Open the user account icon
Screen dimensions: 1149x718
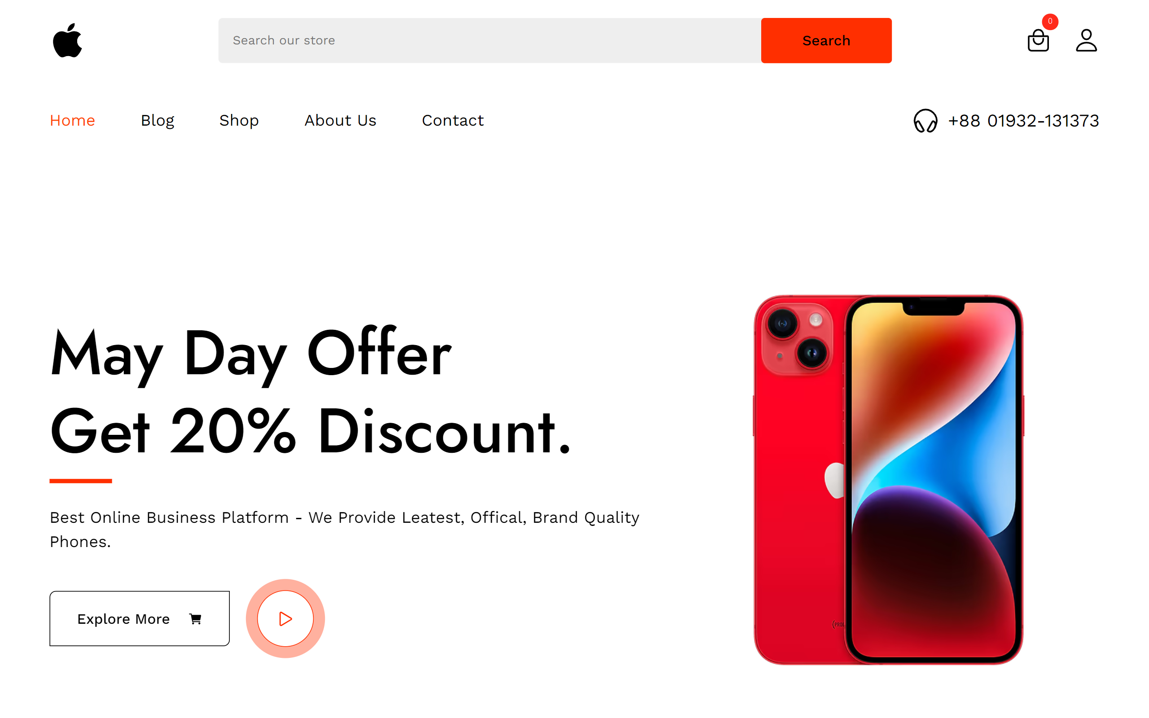(x=1086, y=40)
